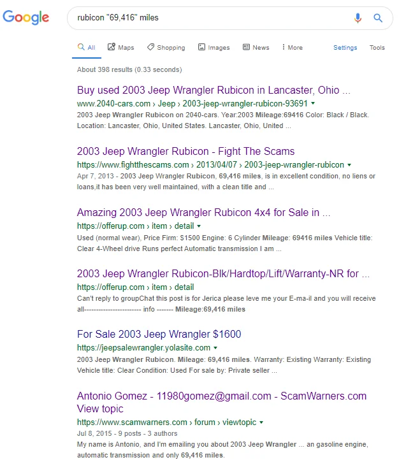Switch to the Shopping tab
Viewport: 406px width, 469px height.
(x=166, y=47)
